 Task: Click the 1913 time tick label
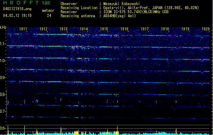pyautogui.click(x=64, y=29)
